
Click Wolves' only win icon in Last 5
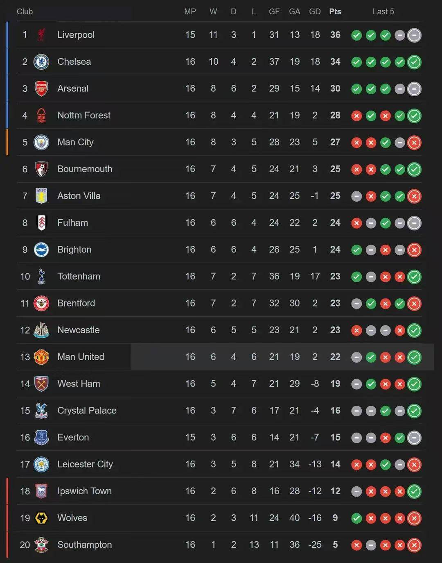[356, 518]
